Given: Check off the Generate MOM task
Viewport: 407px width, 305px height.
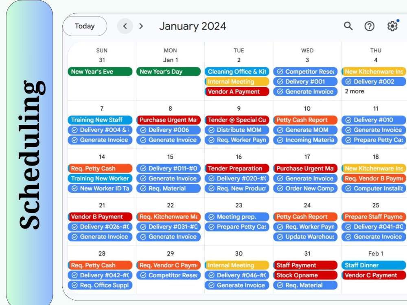Looking at the screenshot, I should tap(280, 130).
